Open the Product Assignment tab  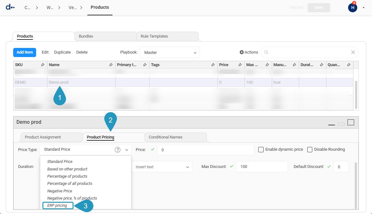pyautogui.click(x=52, y=137)
